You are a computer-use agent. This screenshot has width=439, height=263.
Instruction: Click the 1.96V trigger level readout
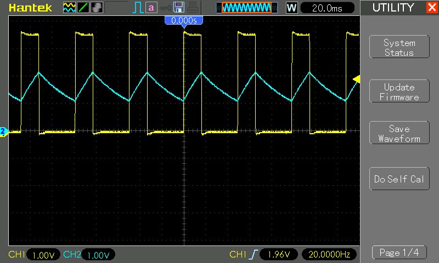click(x=279, y=254)
